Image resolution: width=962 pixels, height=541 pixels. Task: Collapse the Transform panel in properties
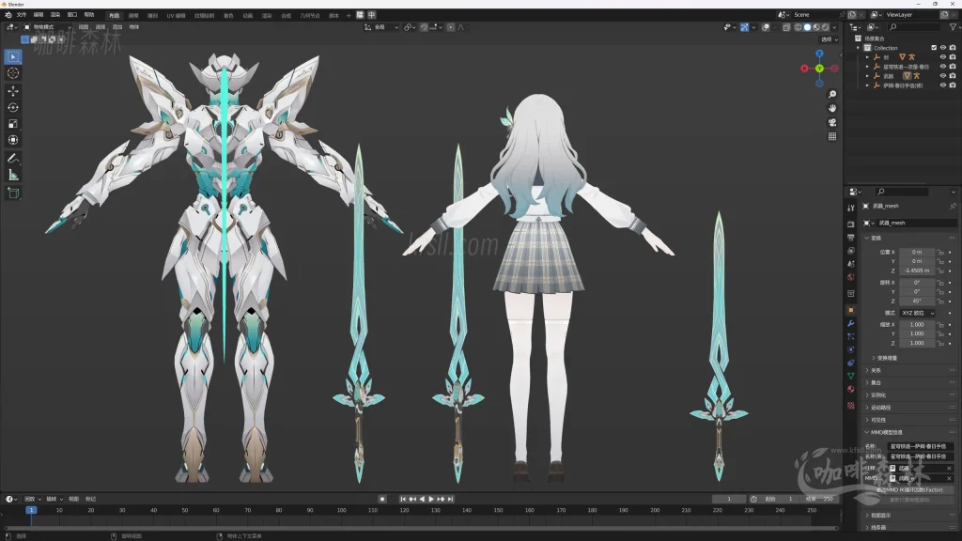[867, 238]
